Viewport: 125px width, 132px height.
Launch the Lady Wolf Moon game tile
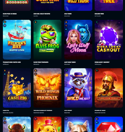click(78, 40)
